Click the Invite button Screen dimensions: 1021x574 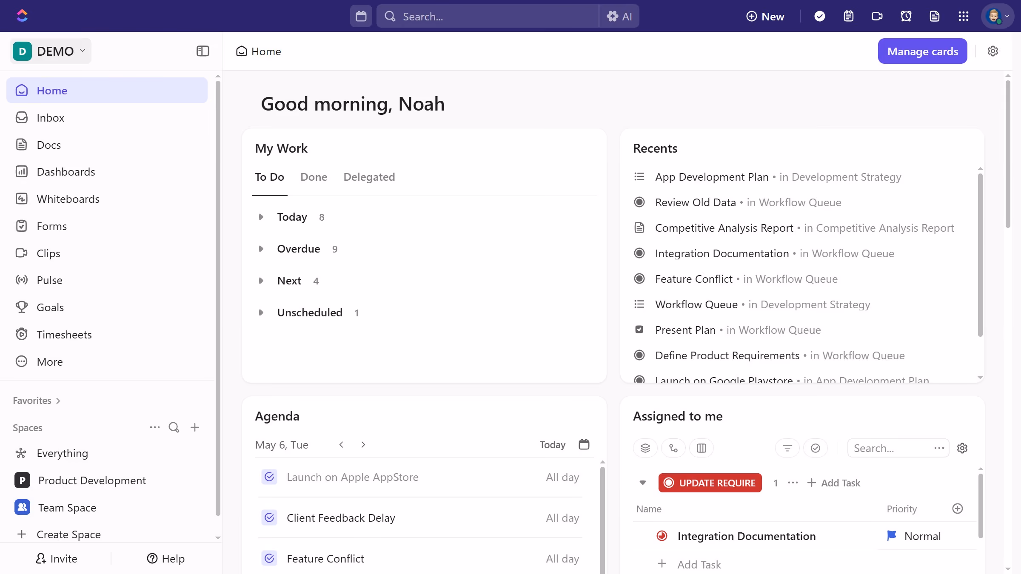click(56, 558)
